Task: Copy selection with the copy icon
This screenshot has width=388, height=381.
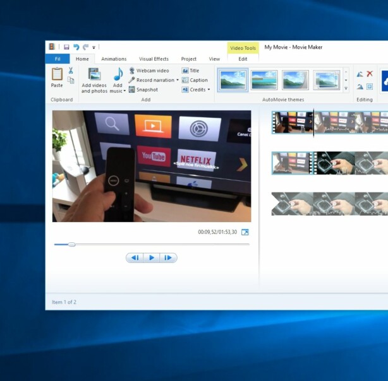Action: (x=71, y=80)
